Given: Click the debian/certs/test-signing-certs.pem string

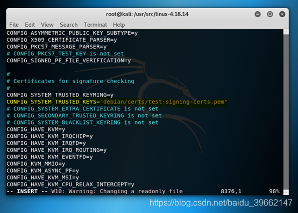Looking at the screenshot, I should 164,102.
